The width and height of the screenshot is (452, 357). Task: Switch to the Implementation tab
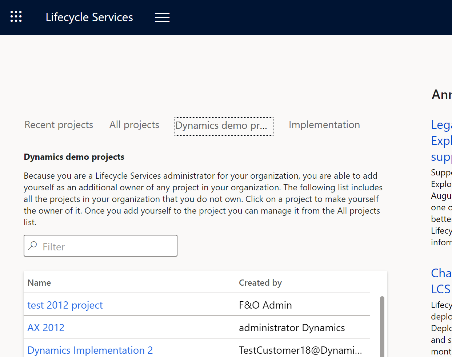324,124
